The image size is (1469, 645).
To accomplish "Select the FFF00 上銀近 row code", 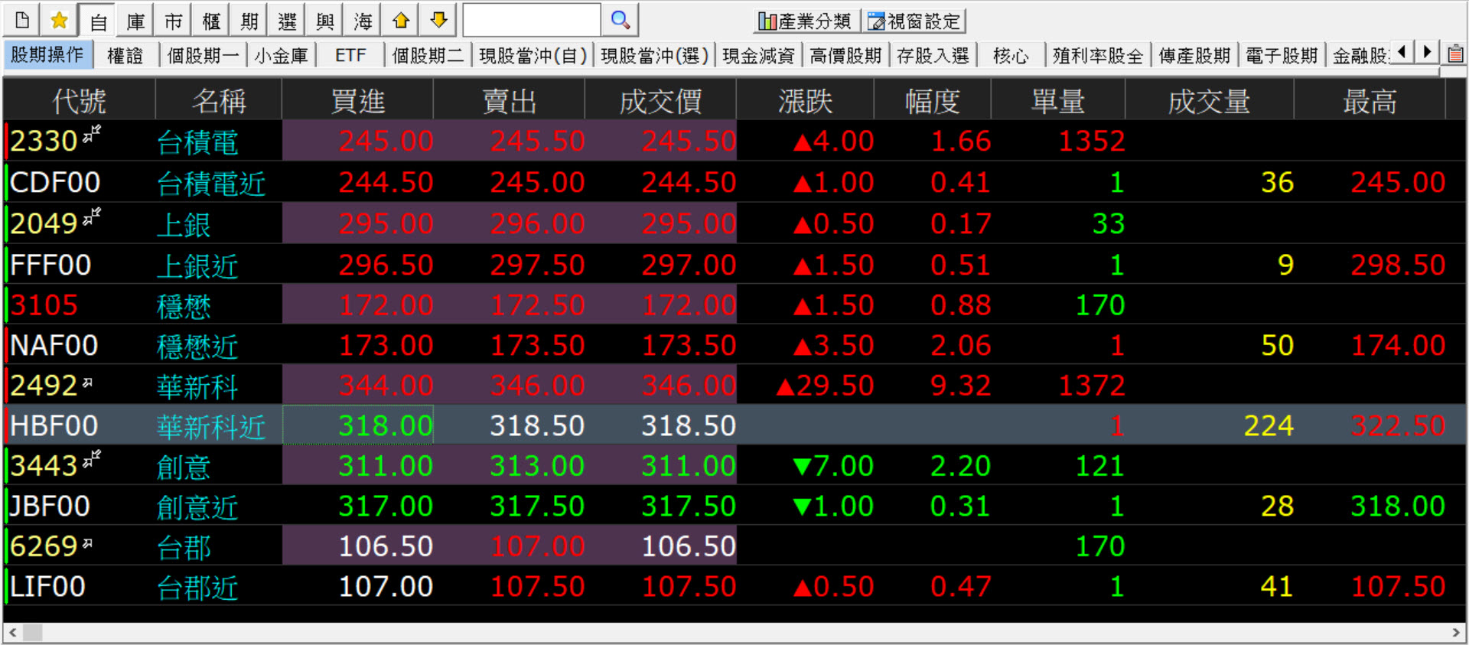I will [50, 265].
